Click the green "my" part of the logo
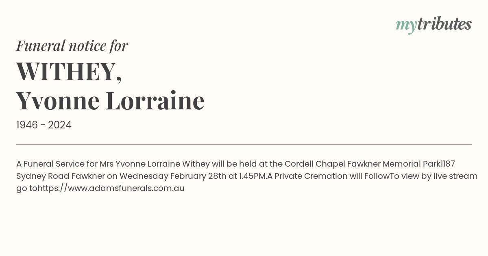 point(406,26)
